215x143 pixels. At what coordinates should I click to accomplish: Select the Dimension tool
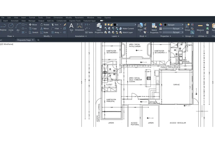point(79,27)
